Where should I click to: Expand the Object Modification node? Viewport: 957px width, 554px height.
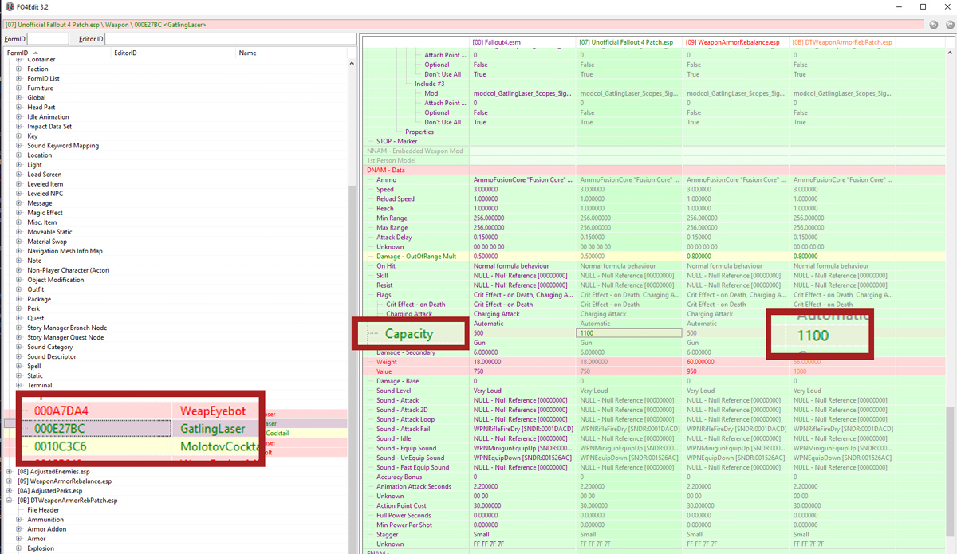(19, 280)
